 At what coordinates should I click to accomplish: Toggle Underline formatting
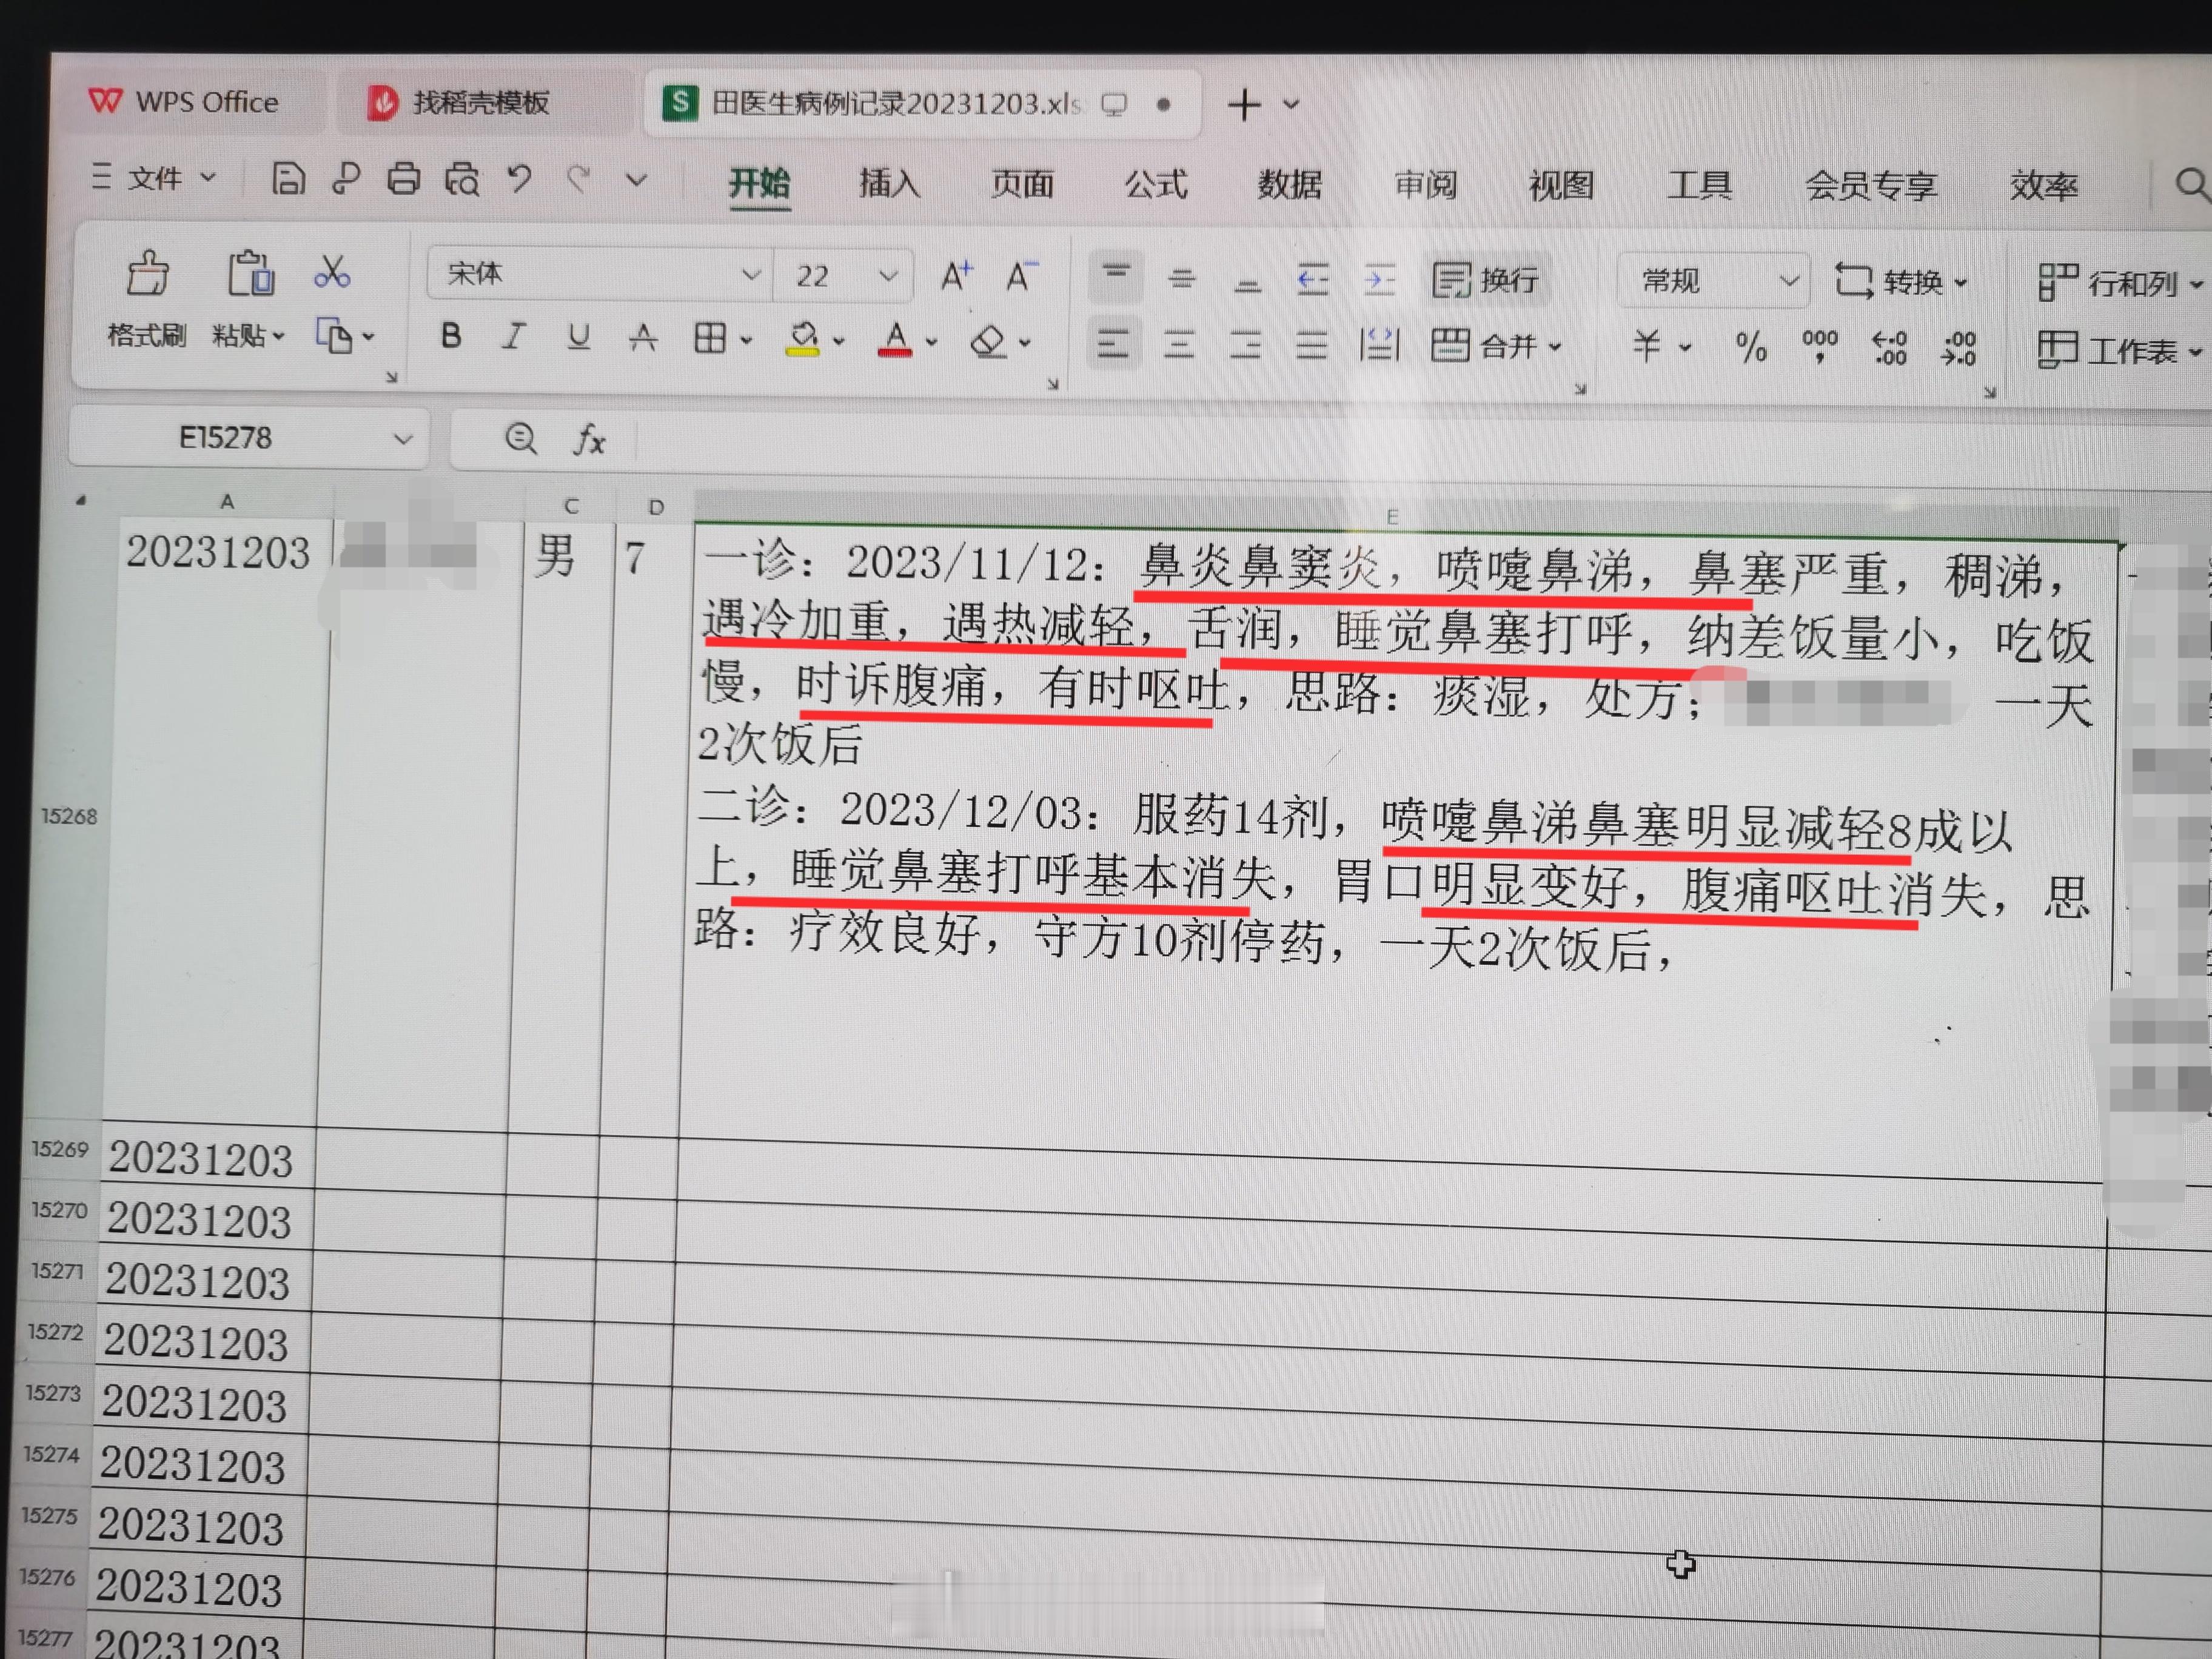click(578, 337)
